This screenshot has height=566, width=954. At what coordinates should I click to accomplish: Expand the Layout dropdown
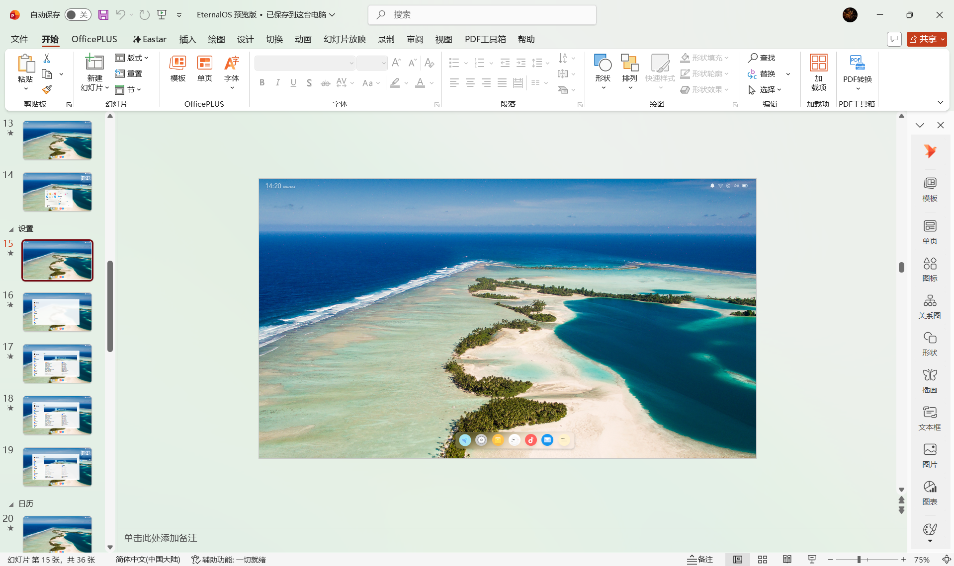(x=132, y=58)
